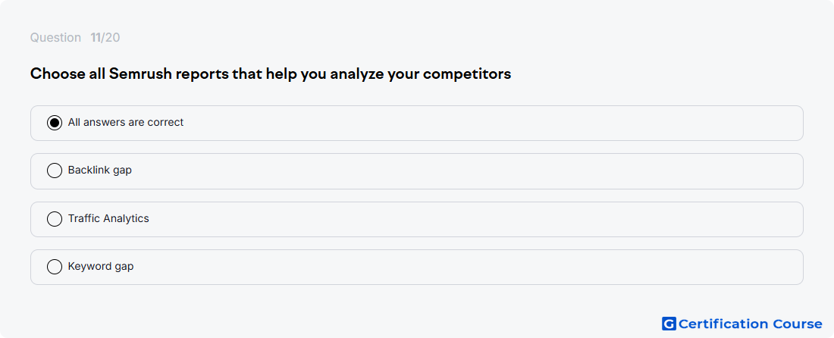Screen dimensions: 834x338
Task: Click the gray "Question" label
Action: 55,38
